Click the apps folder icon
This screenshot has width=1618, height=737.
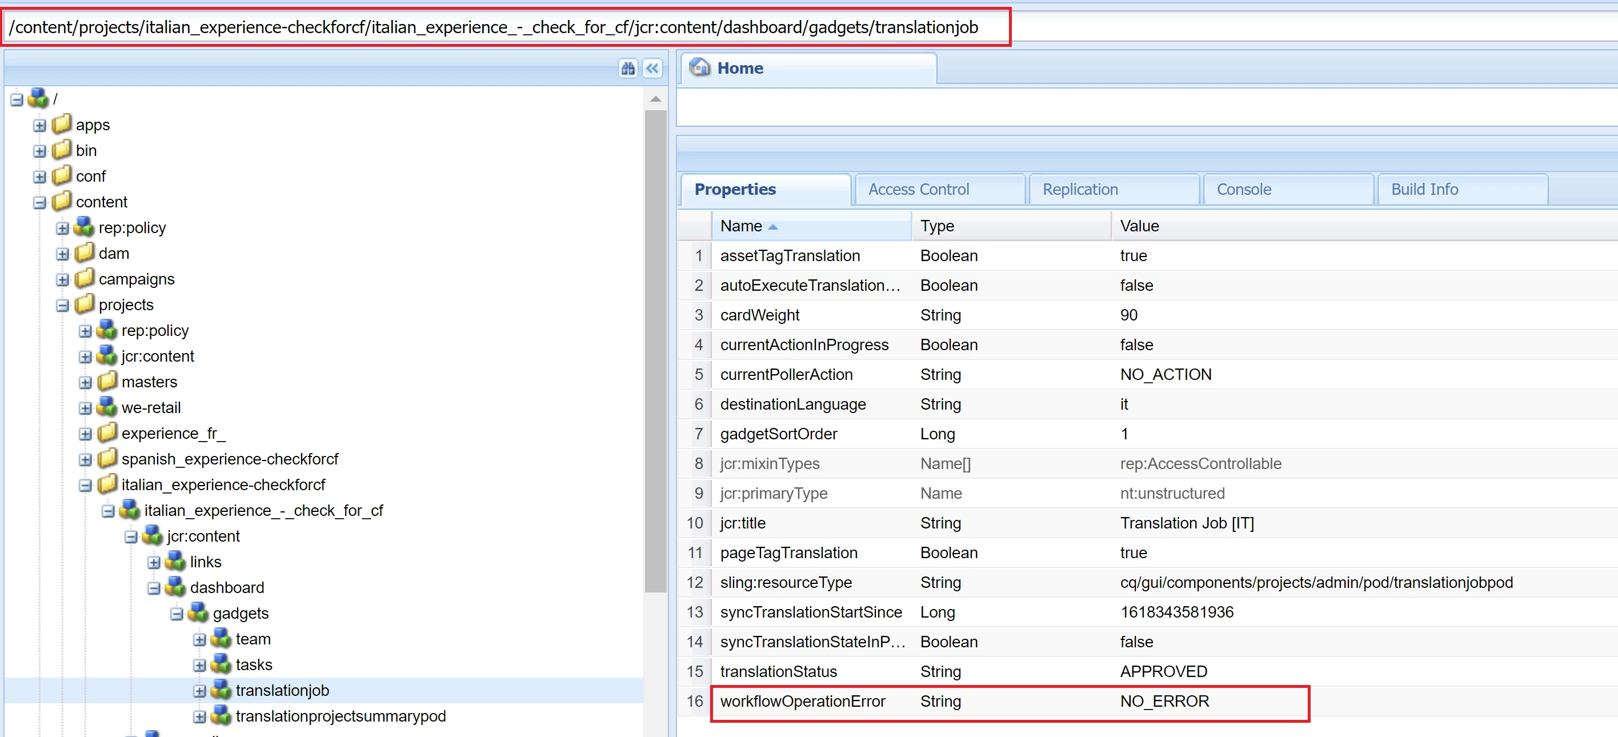(x=62, y=125)
